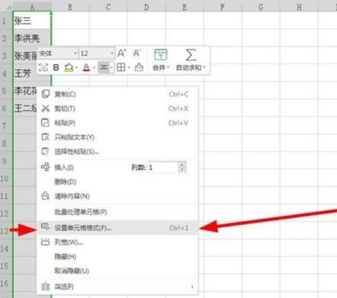The height and width of the screenshot is (298, 337).
Task: Select column header D
Action: [x=146, y=7]
